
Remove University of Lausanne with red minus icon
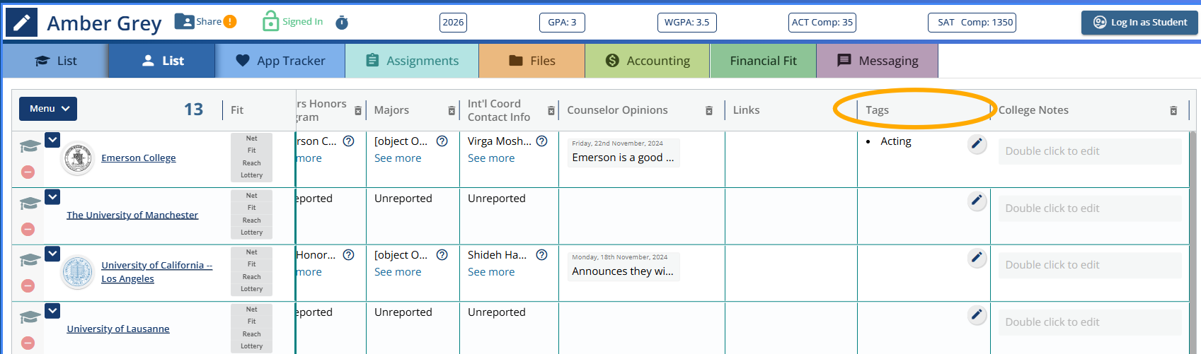tap(28, 343)
